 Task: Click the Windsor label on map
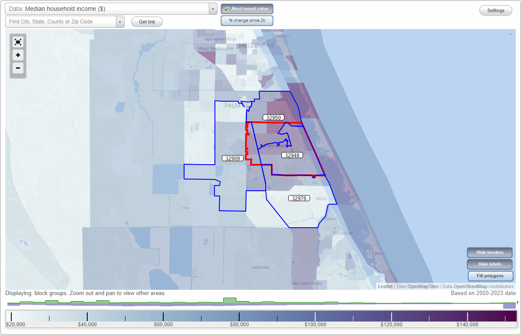pos(381,253)
